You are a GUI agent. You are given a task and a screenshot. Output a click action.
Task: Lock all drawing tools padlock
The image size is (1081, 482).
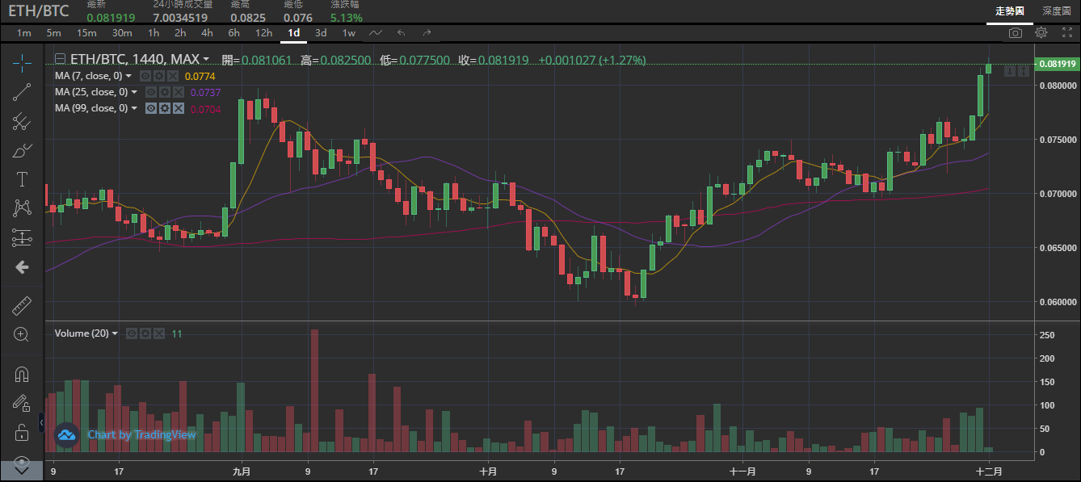[22, 434]
